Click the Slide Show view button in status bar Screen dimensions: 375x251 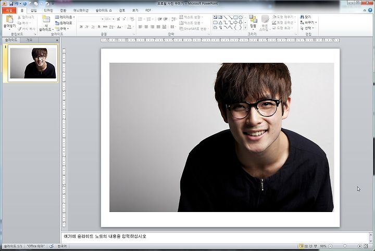point(316,246)
